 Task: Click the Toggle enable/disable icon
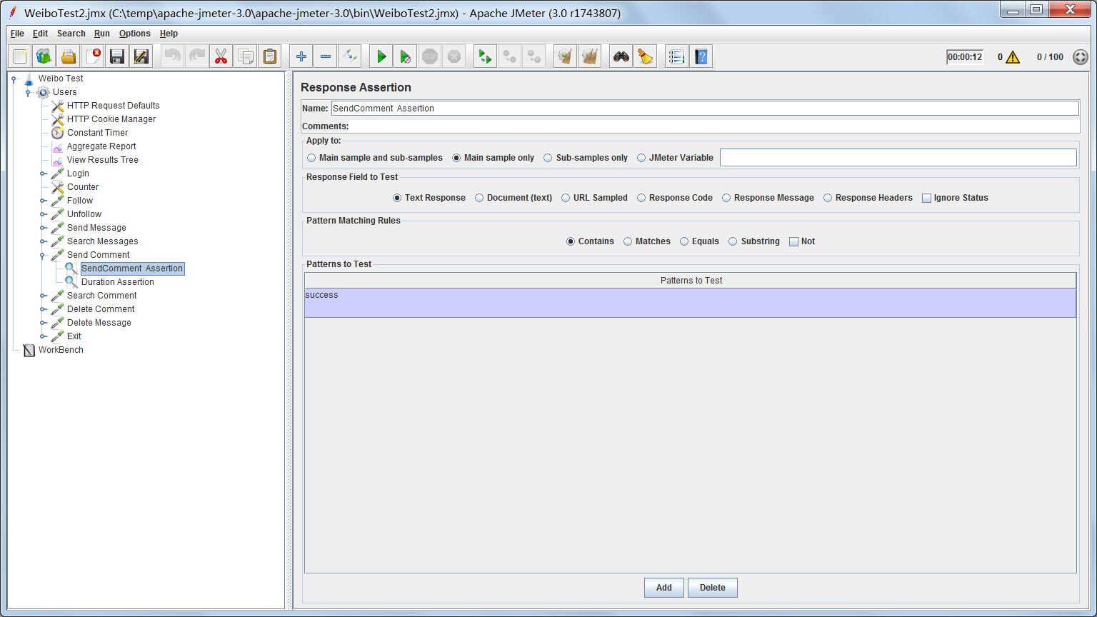point(349,56)
